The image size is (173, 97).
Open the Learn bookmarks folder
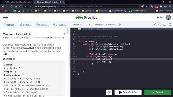(48, 11)
